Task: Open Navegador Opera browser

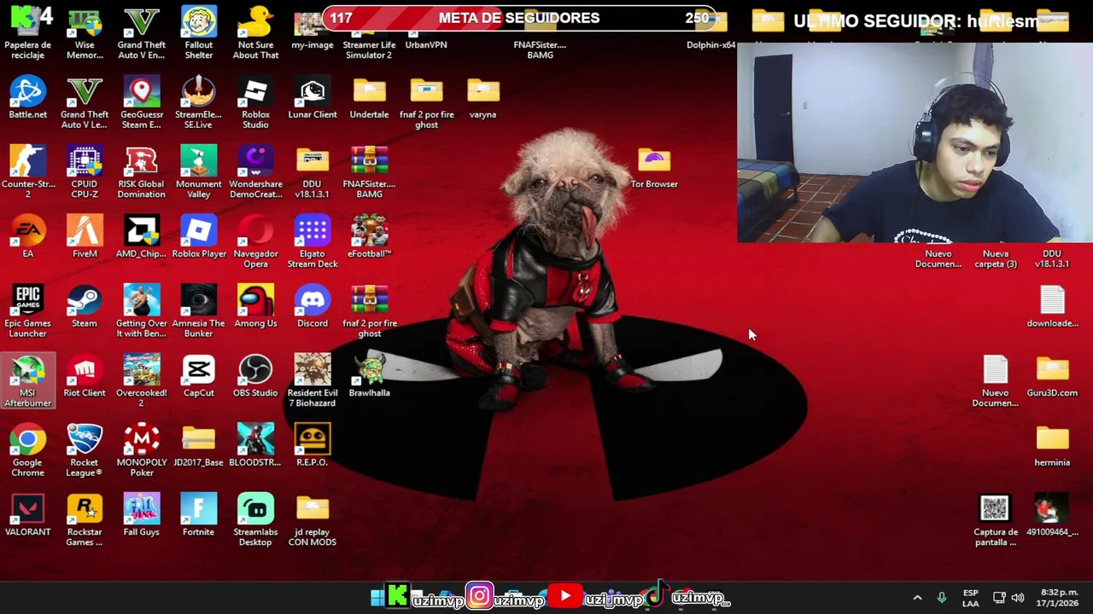Action: (x=255, y=241)
